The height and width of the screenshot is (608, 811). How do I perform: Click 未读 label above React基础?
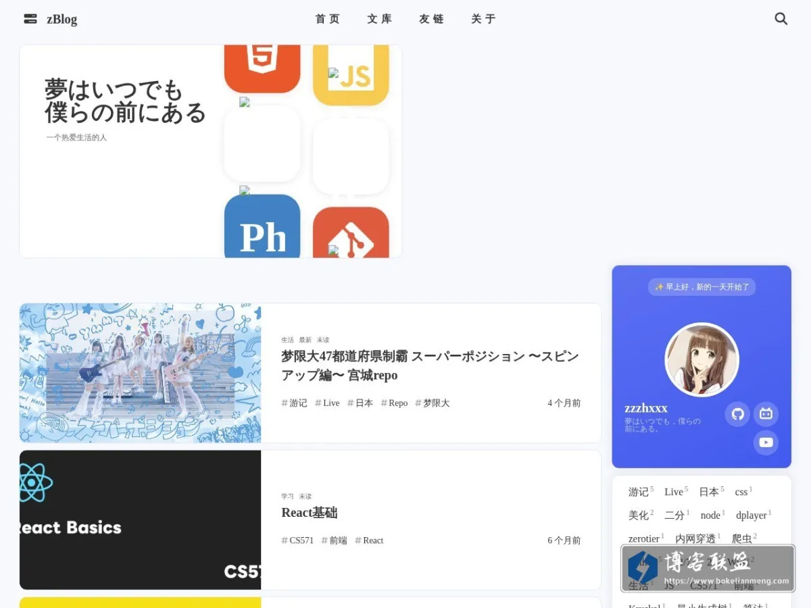[305, 497]
